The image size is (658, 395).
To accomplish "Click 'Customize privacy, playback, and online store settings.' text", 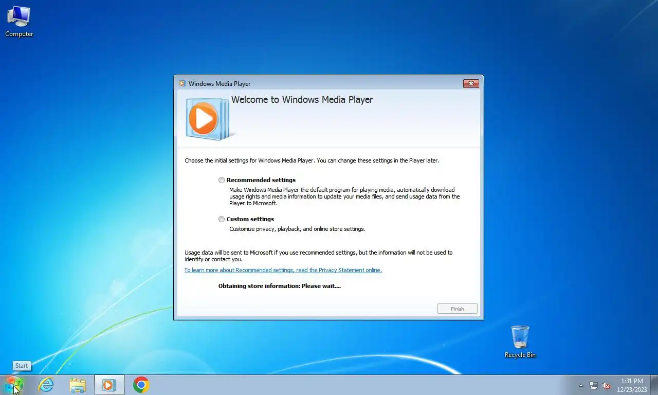I will tap(297, 229).
